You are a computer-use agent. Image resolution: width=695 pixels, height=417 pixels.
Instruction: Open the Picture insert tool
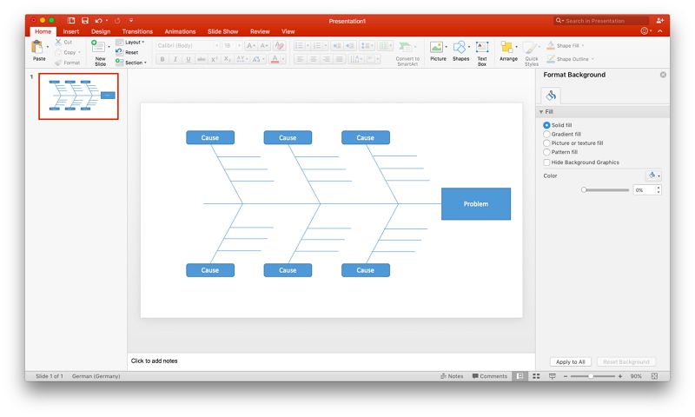pos(437,49)
